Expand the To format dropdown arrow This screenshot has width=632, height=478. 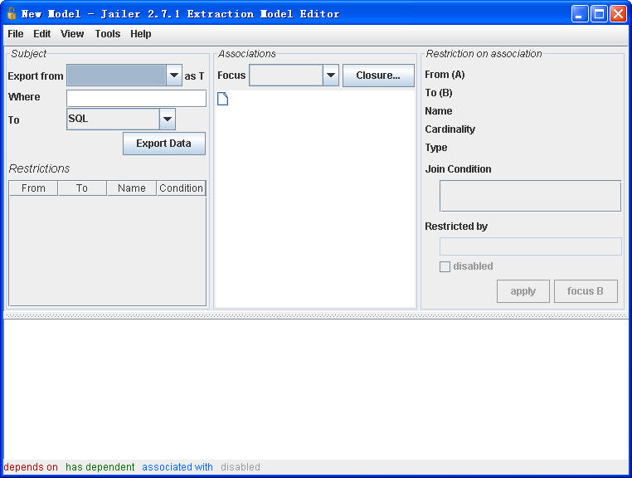coord(168,119)
